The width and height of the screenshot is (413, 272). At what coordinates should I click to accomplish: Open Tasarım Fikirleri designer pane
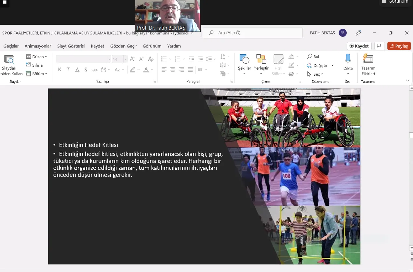pos(368,59)
